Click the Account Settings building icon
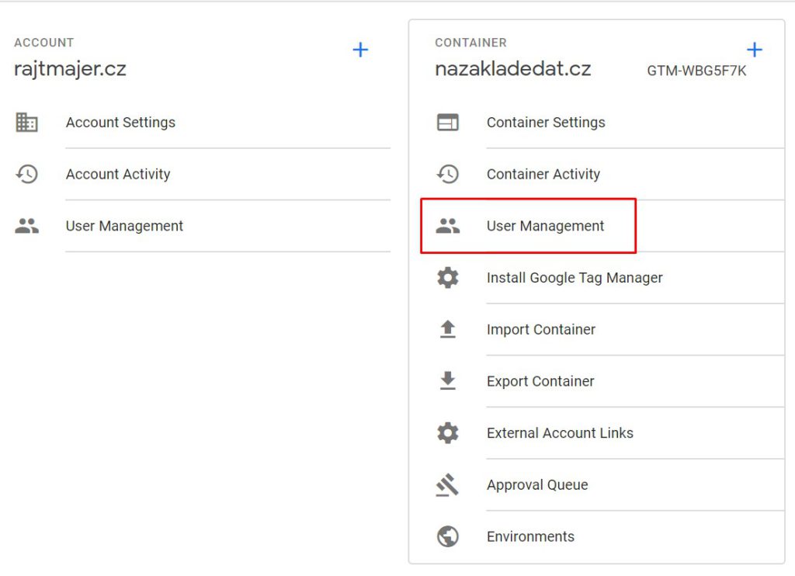This screenshot has height=576, width=795. click(27, 122)
